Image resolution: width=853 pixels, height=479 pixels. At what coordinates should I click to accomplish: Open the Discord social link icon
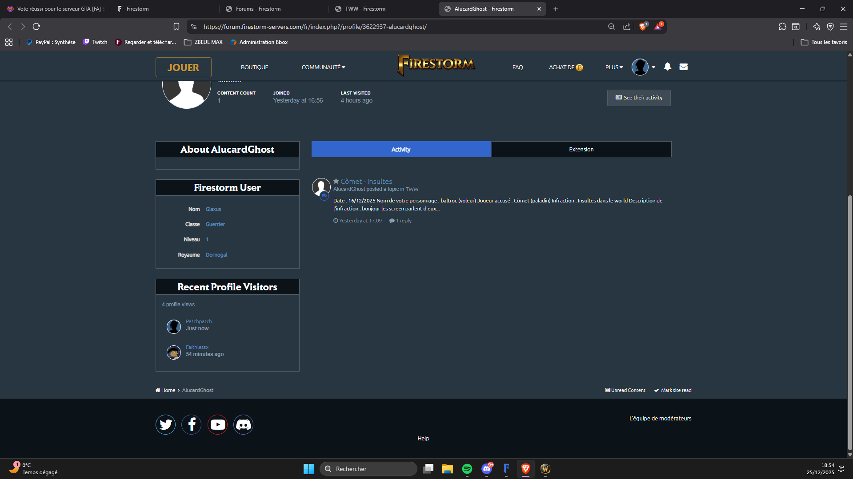pyautogui.click(x=243, y=425)
